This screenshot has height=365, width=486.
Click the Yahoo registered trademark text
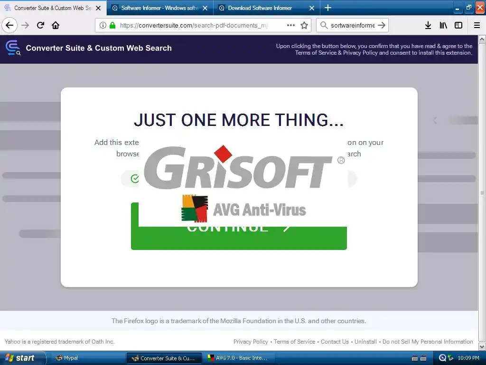click(59, 341)
